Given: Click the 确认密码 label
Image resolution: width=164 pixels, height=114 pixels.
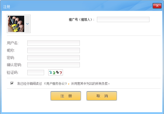Looking at the screenshot, I should [14, 65].
